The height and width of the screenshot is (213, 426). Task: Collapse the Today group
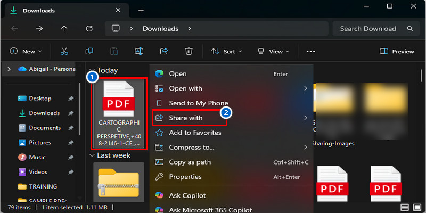[x=92, y=71]
